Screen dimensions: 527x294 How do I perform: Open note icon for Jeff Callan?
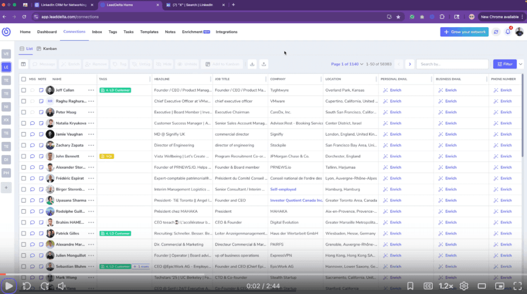(x=41, y=90)
